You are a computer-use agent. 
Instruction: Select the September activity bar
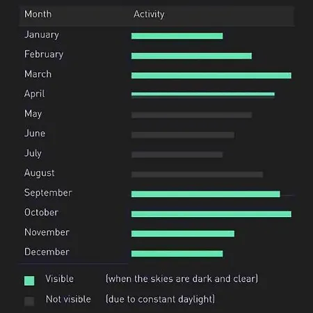[206, 194]
